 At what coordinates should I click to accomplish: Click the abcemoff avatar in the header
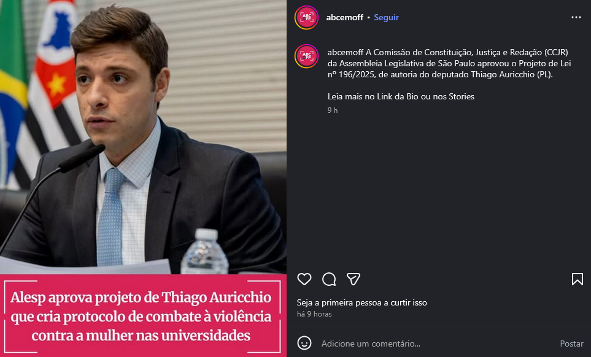[306, 17]
